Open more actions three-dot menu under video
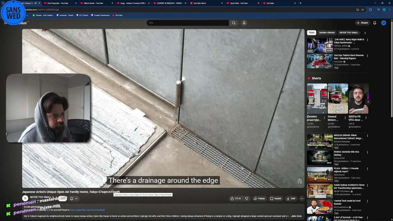This screenshot has height=221, width=393. pyautogui.click(x=302, y=199)
